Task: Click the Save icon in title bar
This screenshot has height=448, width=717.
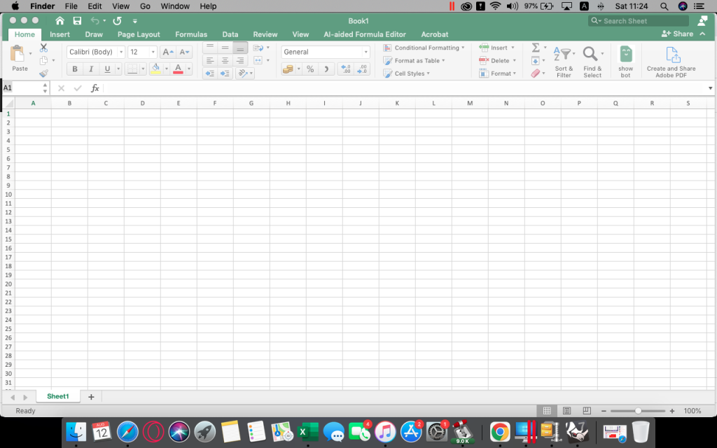Action: (x=77, y=20)
